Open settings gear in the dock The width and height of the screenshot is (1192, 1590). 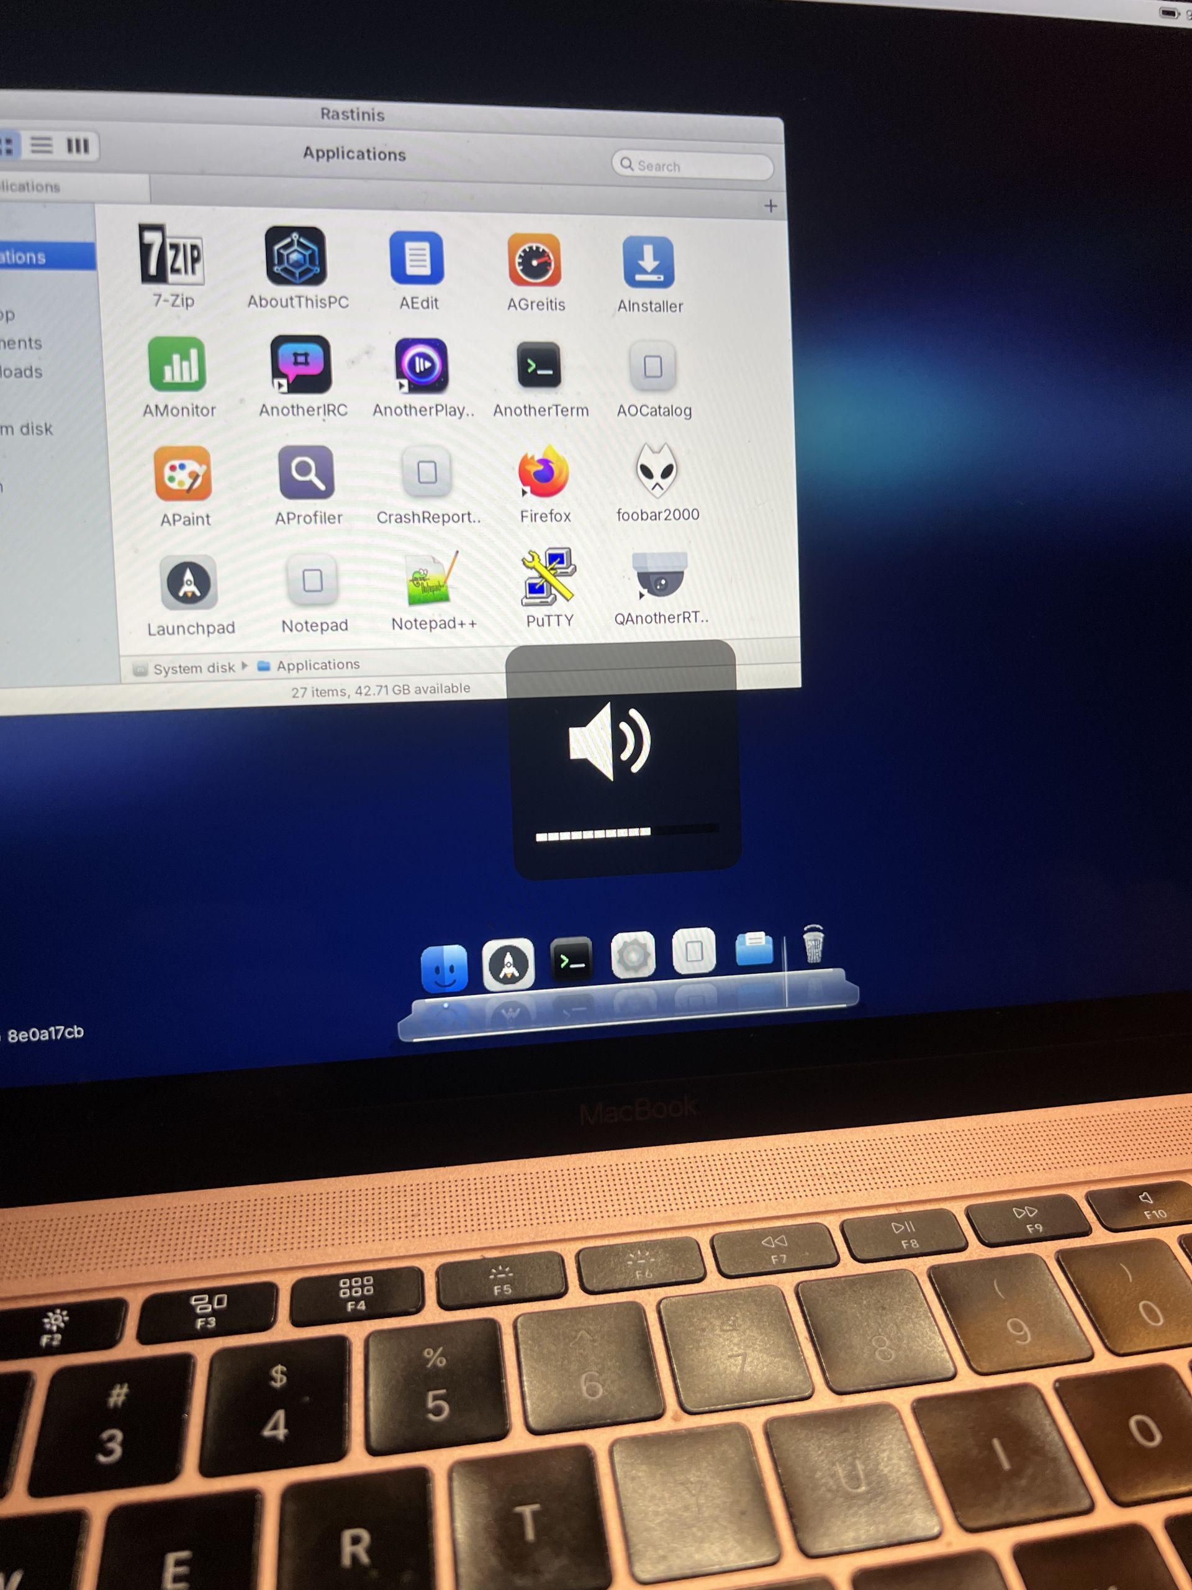coord(633,955)
